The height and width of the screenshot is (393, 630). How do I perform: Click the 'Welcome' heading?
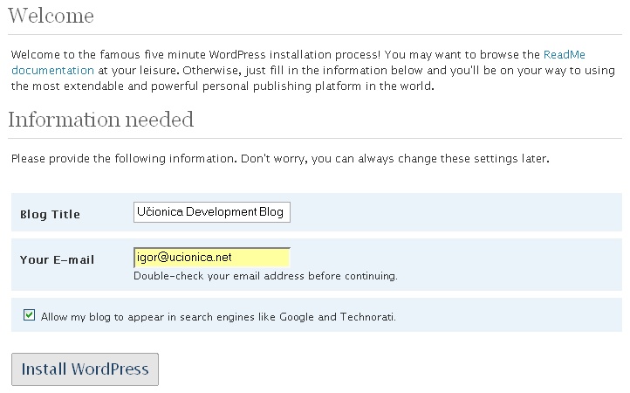(51, 16)
